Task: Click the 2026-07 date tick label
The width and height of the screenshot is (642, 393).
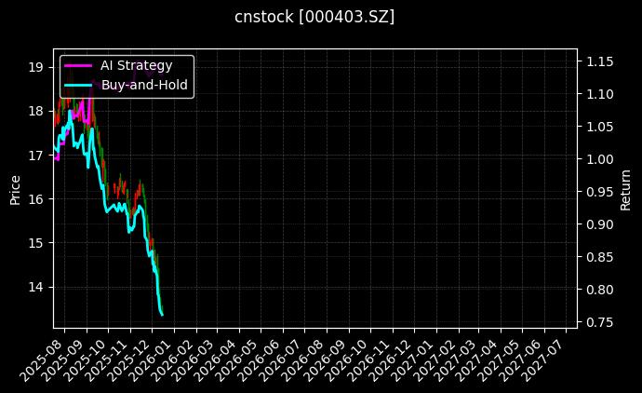Action: pos(286,354)
